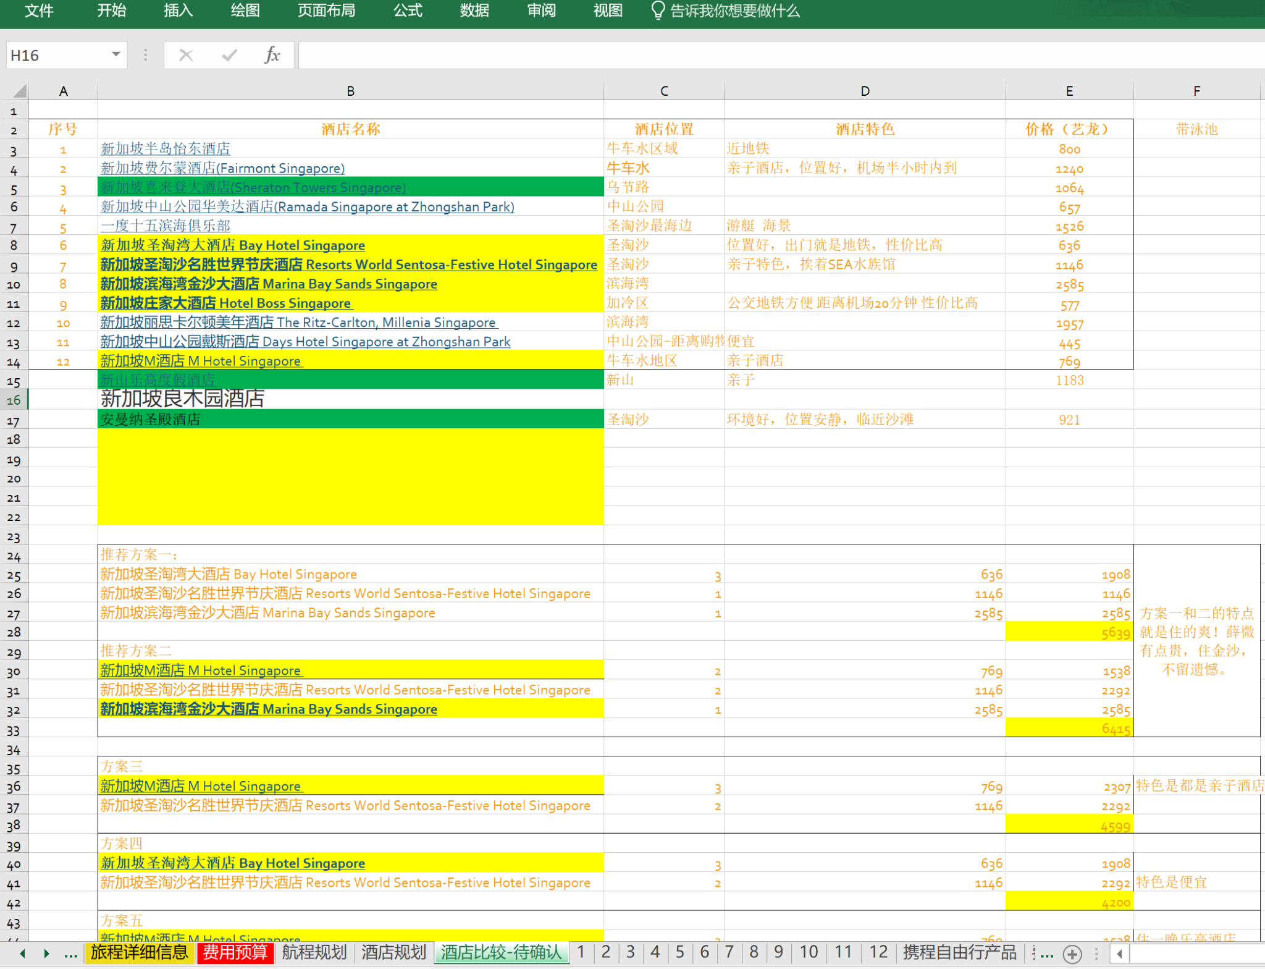
Task: Click the select-all corner triangle
Action: pyautogui.click(x=19, y=91)
